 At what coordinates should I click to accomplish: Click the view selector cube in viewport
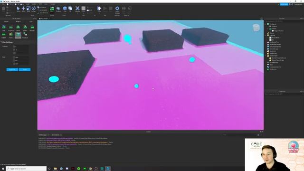pos(256,28)
